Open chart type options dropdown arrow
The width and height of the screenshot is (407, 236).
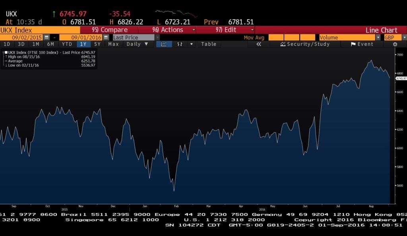[x=192, y=44]
